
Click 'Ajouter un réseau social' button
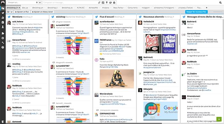(43, 12)
